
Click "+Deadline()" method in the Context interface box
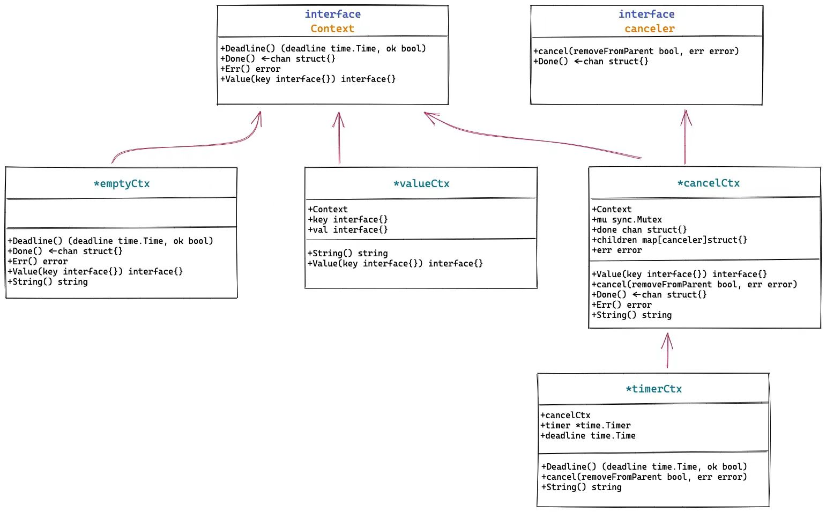pos(323,48)
